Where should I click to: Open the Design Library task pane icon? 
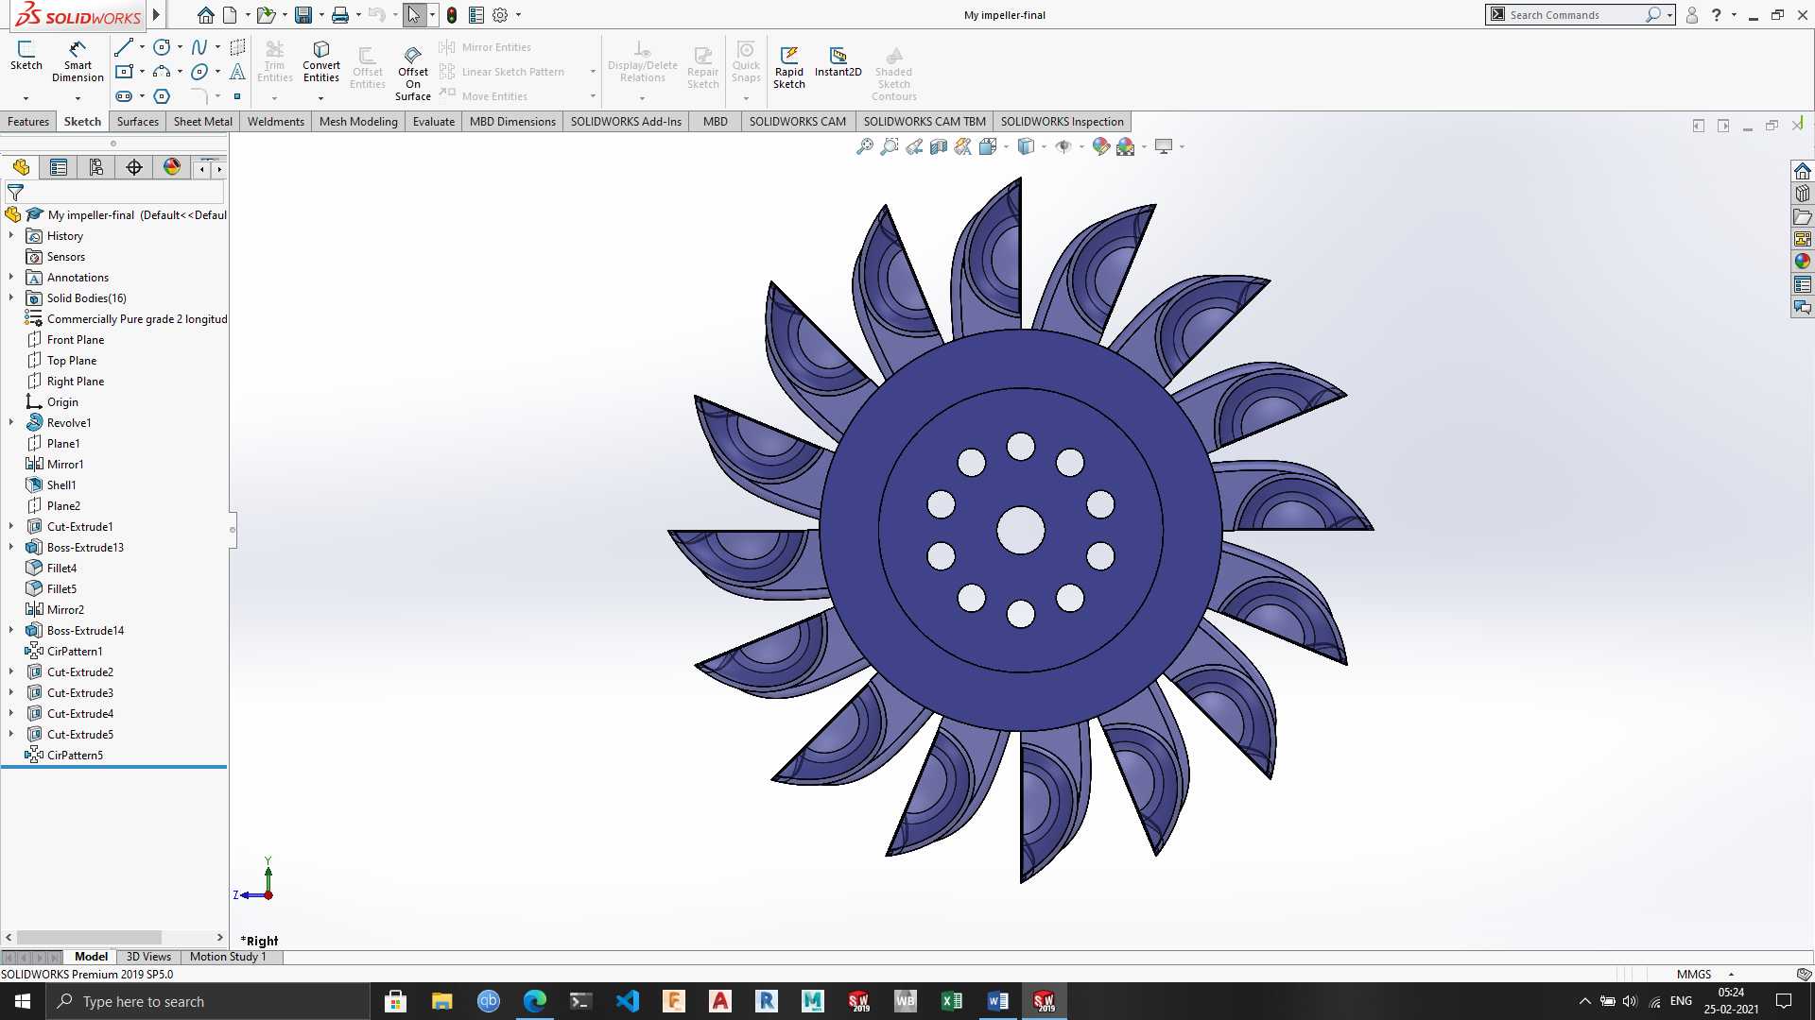click(x=1803, y=194)
